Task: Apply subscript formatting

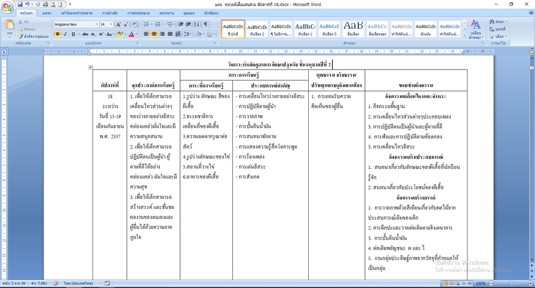Action: tap(94, 34)
